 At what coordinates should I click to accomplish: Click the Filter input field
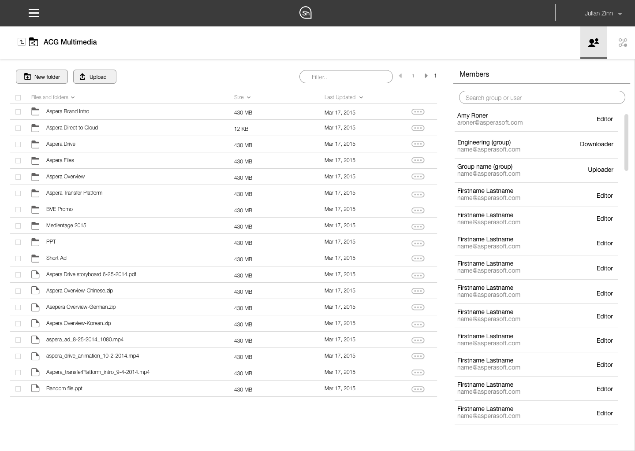point(346,77)
